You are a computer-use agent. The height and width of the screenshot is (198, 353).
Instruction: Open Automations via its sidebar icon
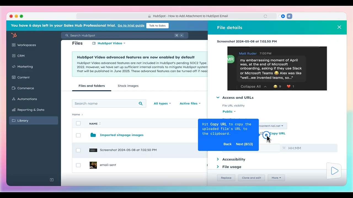coord(14,99)
